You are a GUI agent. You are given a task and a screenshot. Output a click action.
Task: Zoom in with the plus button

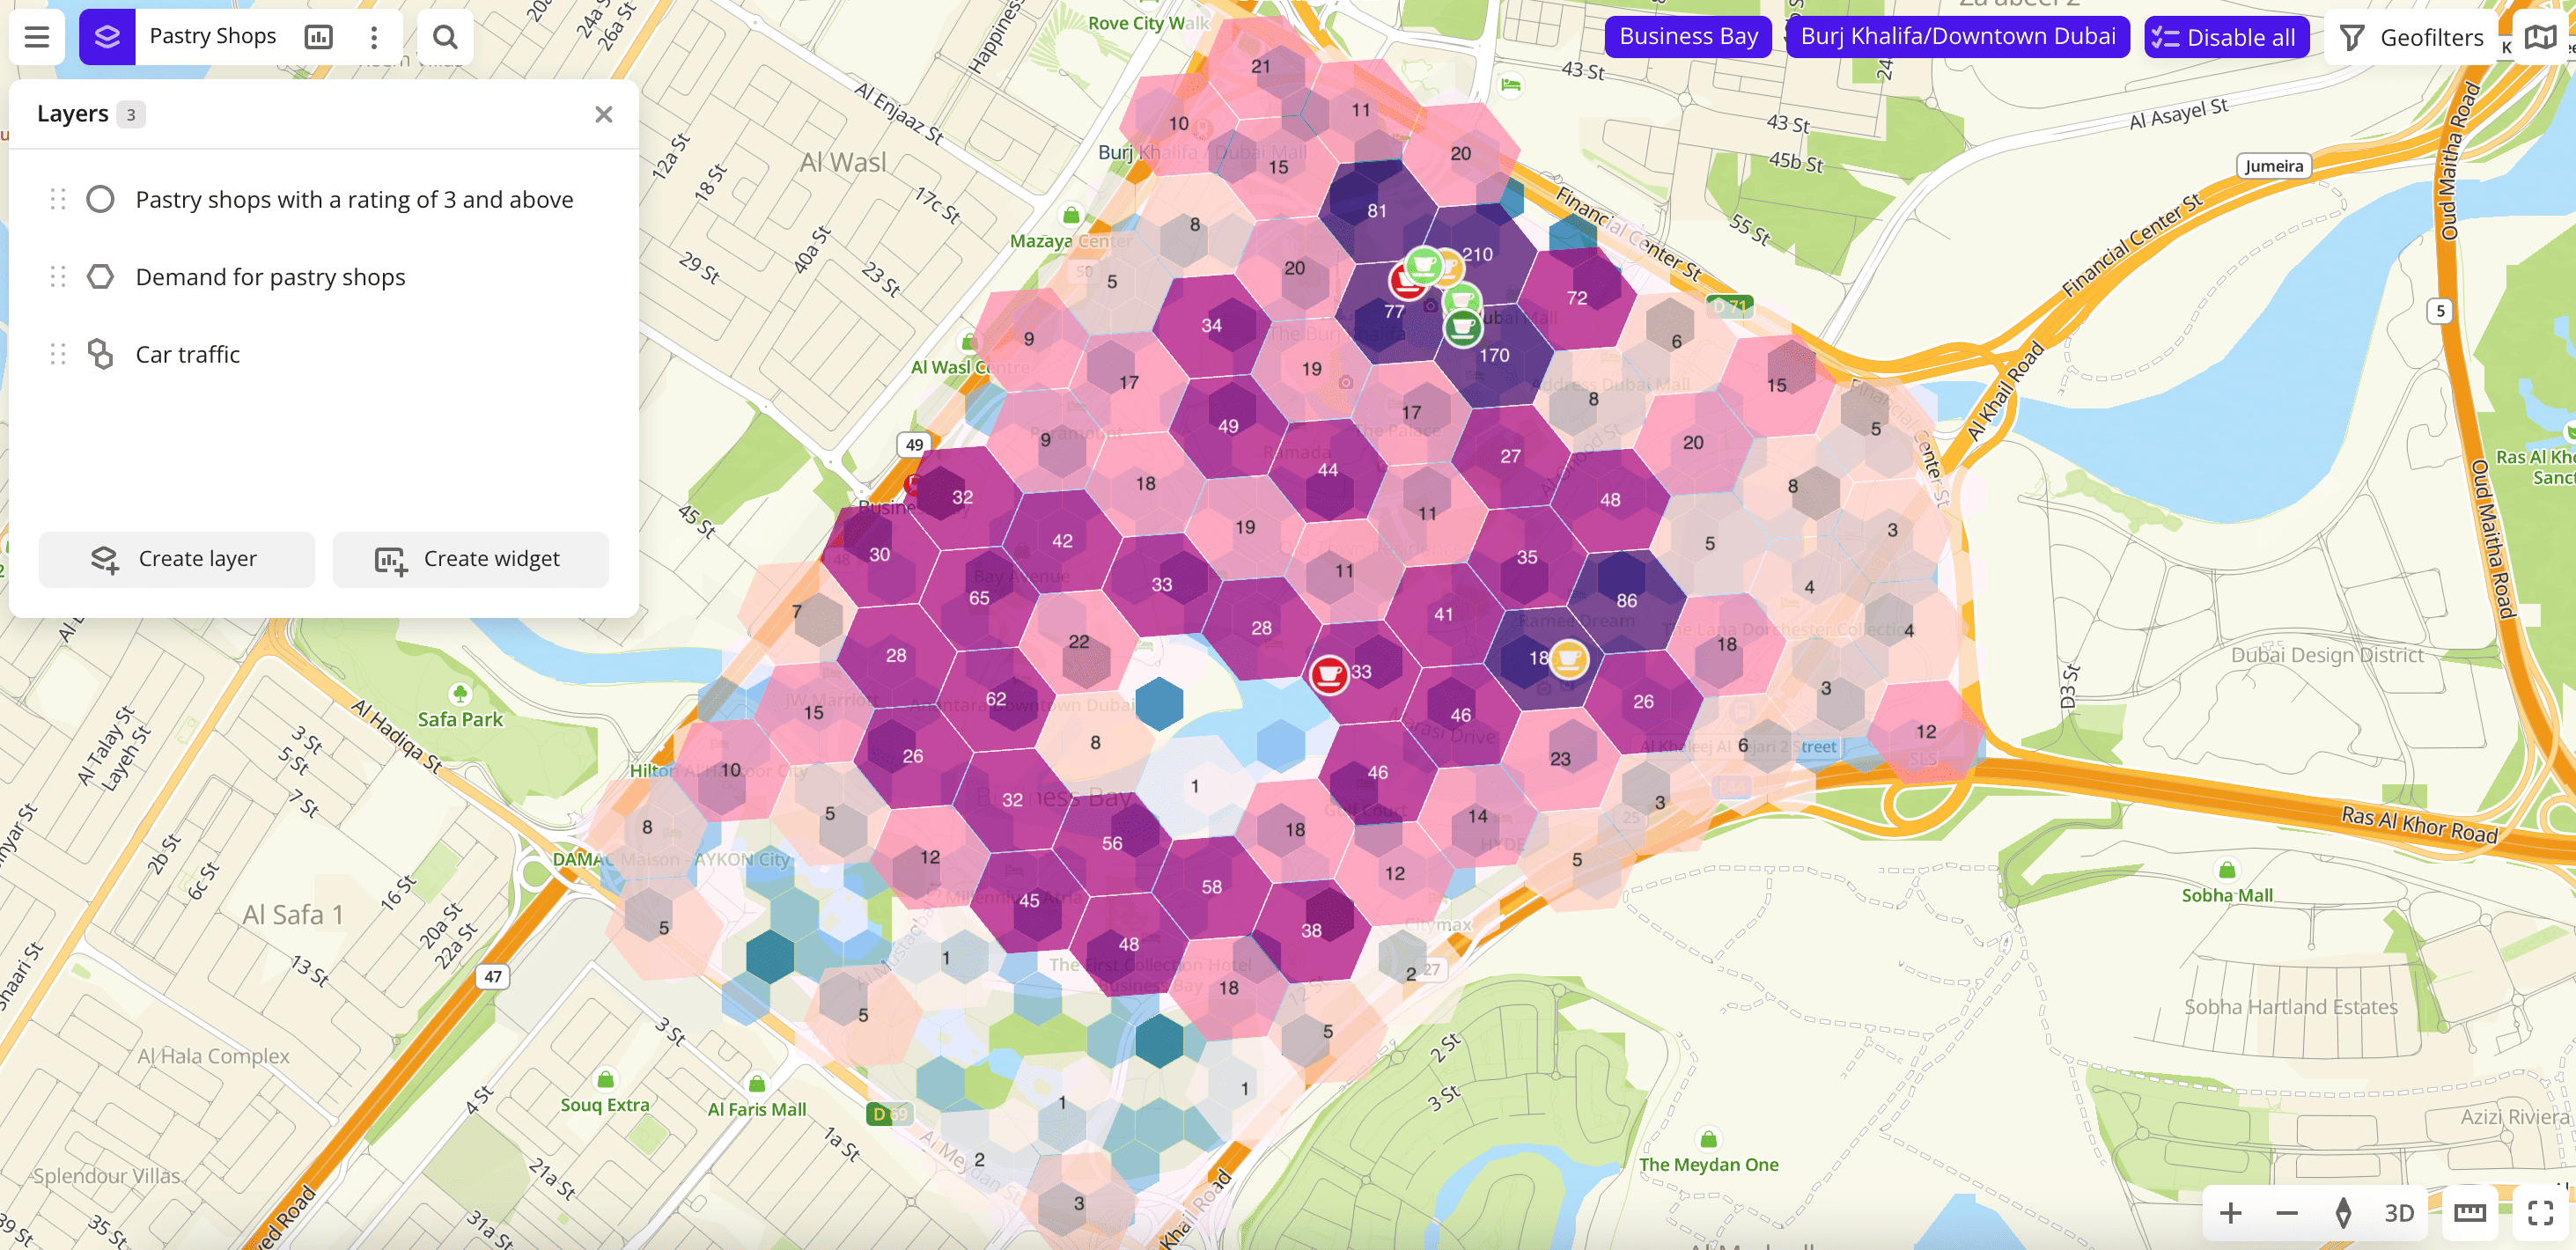click(2230, 1213)
